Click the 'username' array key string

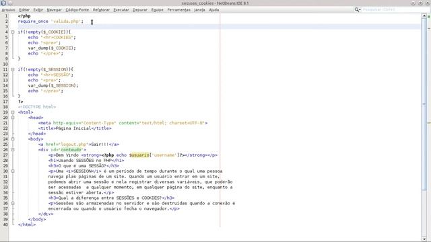[x=164, y=155]
